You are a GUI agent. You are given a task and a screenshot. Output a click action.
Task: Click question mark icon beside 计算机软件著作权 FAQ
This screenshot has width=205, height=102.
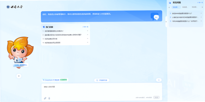[x=170, y=17]
